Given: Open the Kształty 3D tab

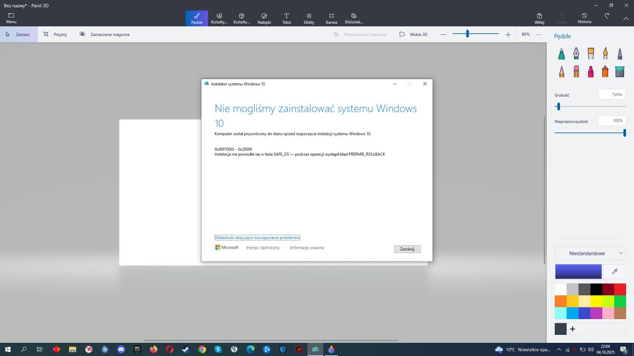Looking at the screenshot, I should (241, 18).
